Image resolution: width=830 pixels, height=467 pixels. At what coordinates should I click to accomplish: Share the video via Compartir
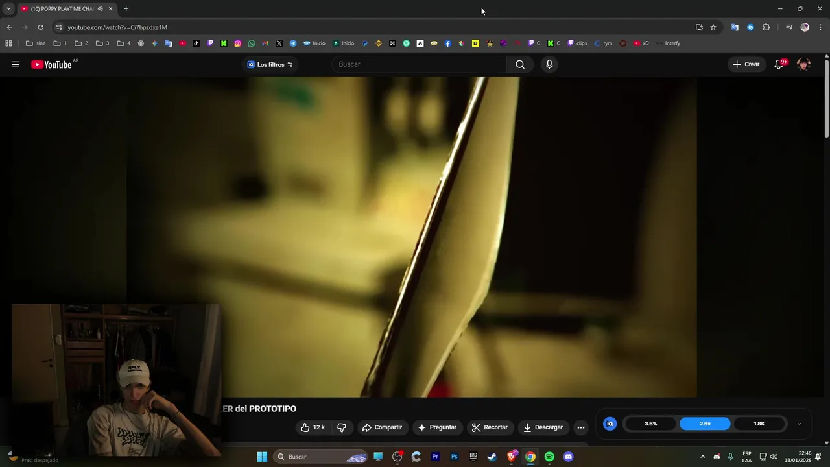click(382, 427)
